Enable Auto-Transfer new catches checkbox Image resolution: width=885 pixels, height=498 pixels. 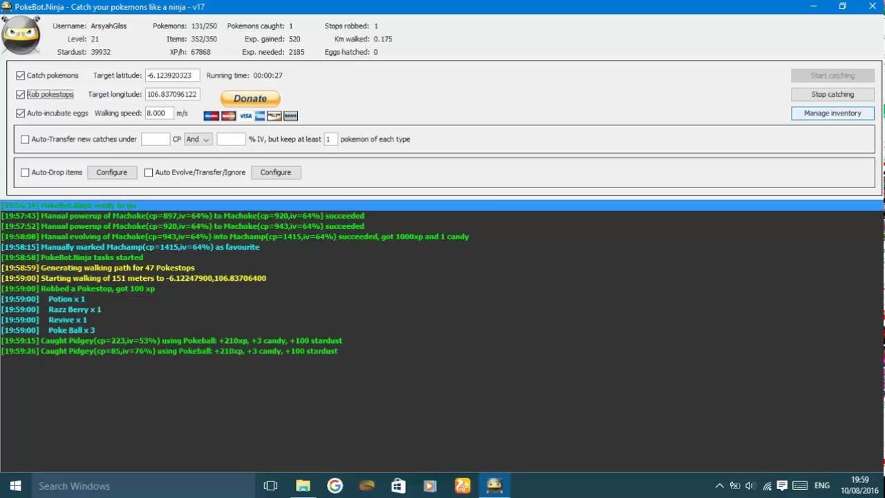pos(25,139)
